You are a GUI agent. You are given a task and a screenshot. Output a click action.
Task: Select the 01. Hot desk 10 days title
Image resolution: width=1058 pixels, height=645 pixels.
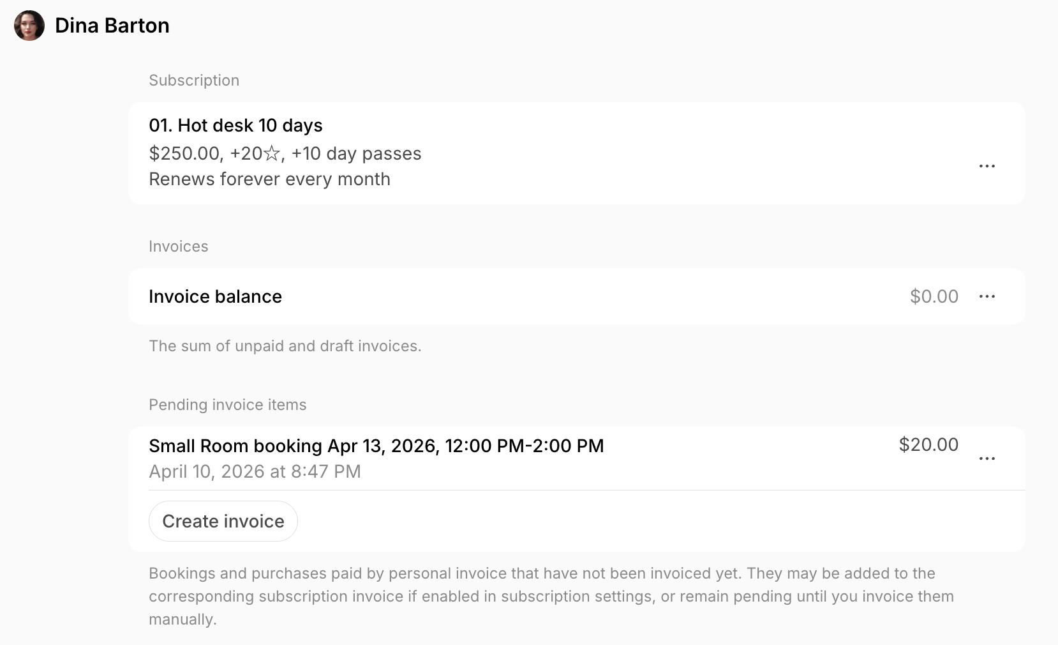point(235,125)
